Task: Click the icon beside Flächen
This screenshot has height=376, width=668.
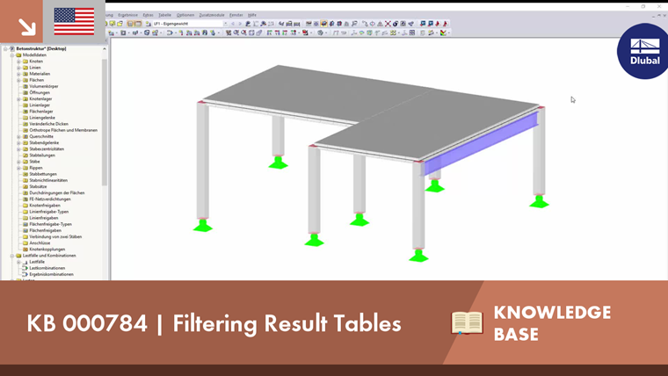Action: tap(25, 80)
